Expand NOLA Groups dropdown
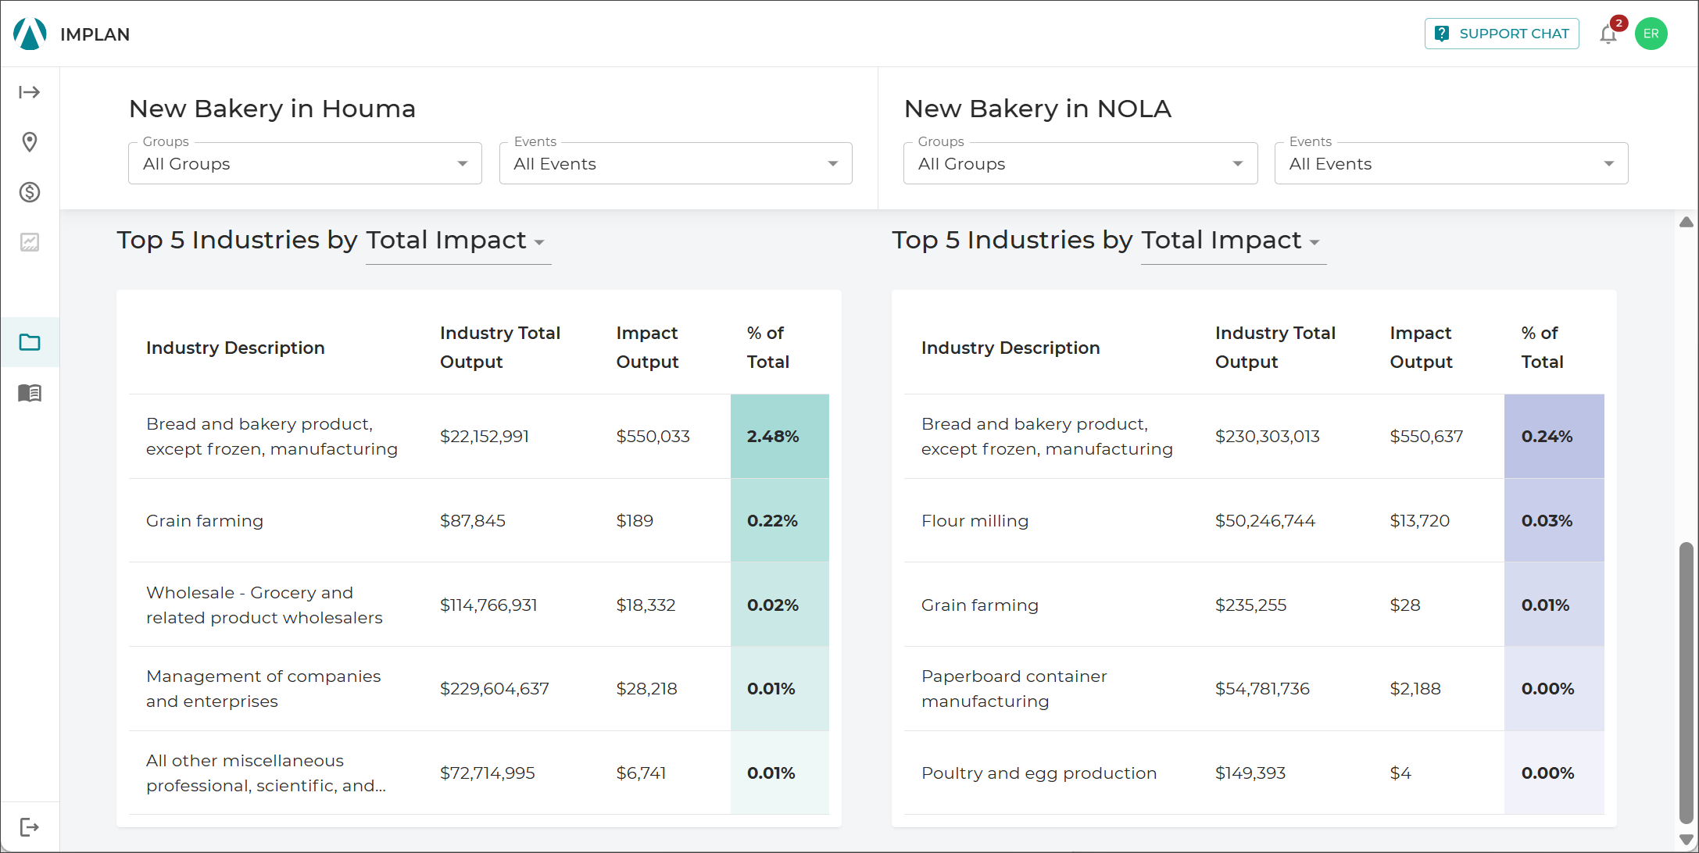The height and width of the screenshot is (853, 1699). tap(1081, 163)
